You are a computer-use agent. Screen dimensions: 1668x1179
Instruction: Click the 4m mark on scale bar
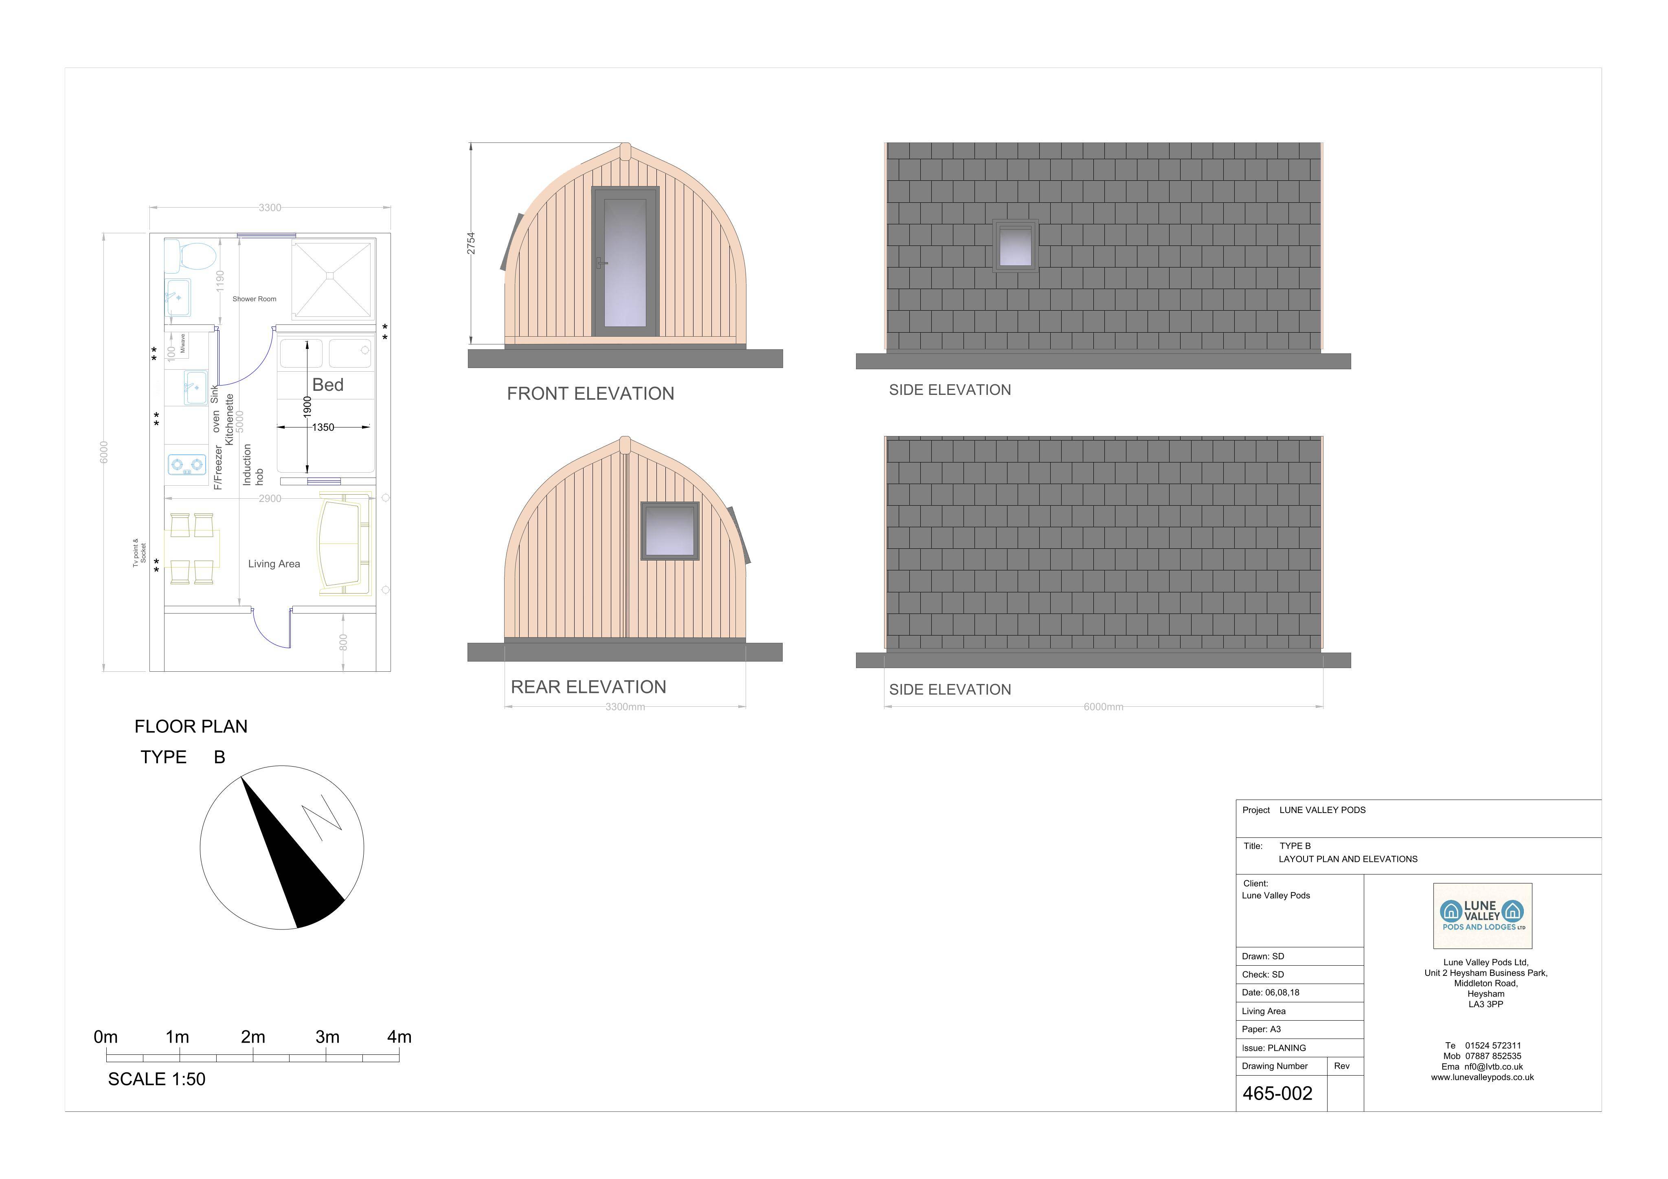point(399,1037)
